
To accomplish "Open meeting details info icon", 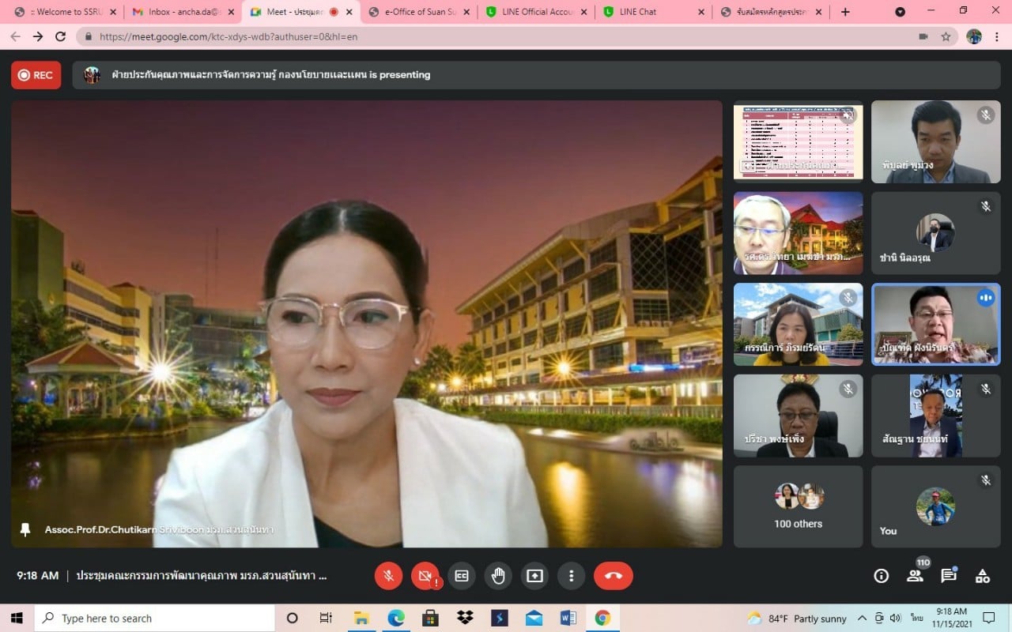I will 881,576.
